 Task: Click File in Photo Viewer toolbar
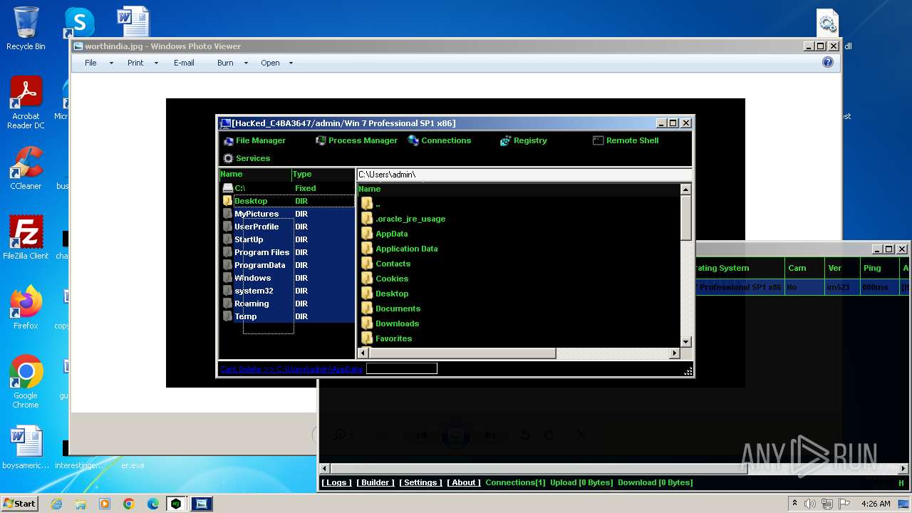click(90, 63)
